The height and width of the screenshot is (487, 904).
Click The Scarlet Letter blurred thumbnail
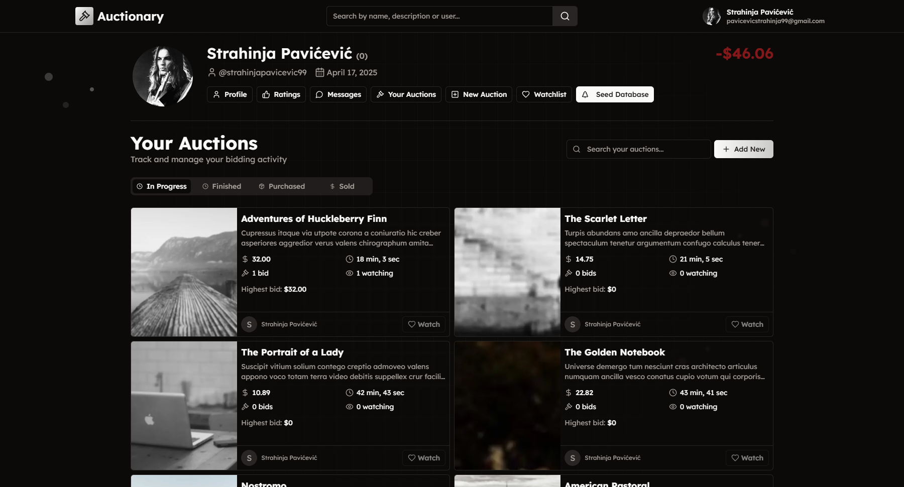point(507,272)
